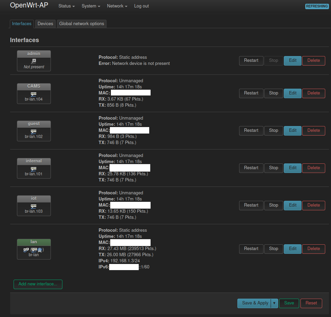Screen dimensions: 331x317
Task: Restart the admin interface
Action: pos(251,61)
